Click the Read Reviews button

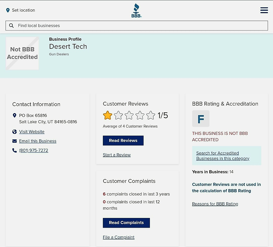[123, 140]
